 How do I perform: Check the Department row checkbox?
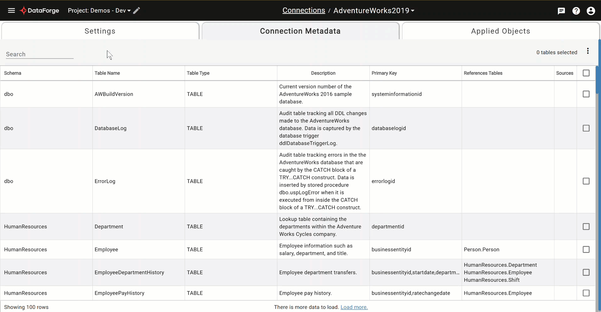[x=586, y=227]
